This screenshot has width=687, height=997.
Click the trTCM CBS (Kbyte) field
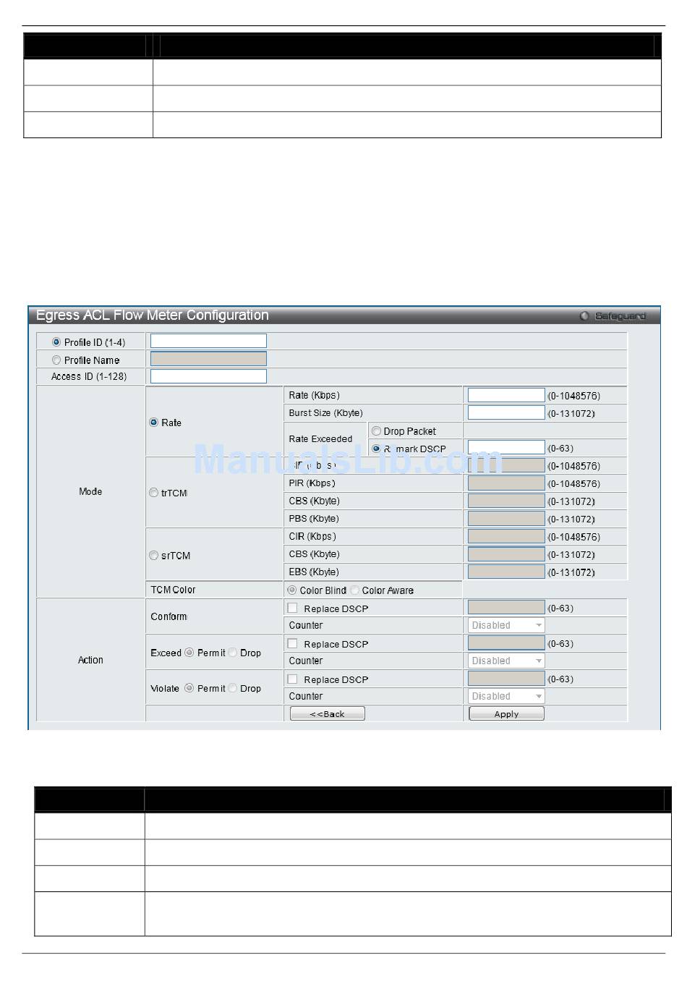click(x=506, y=501)
